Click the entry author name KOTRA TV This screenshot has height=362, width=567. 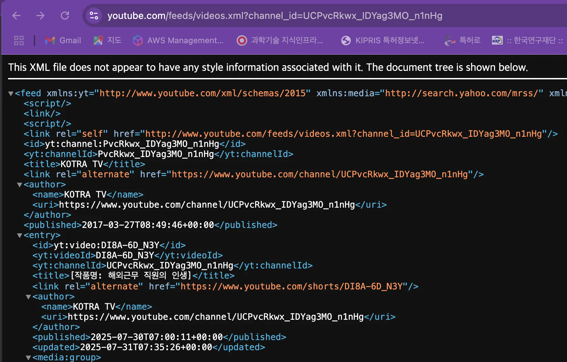[94, 307]
